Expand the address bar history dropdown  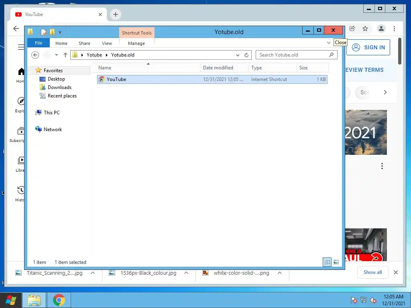pyautogui.click(x=238, y=55)
